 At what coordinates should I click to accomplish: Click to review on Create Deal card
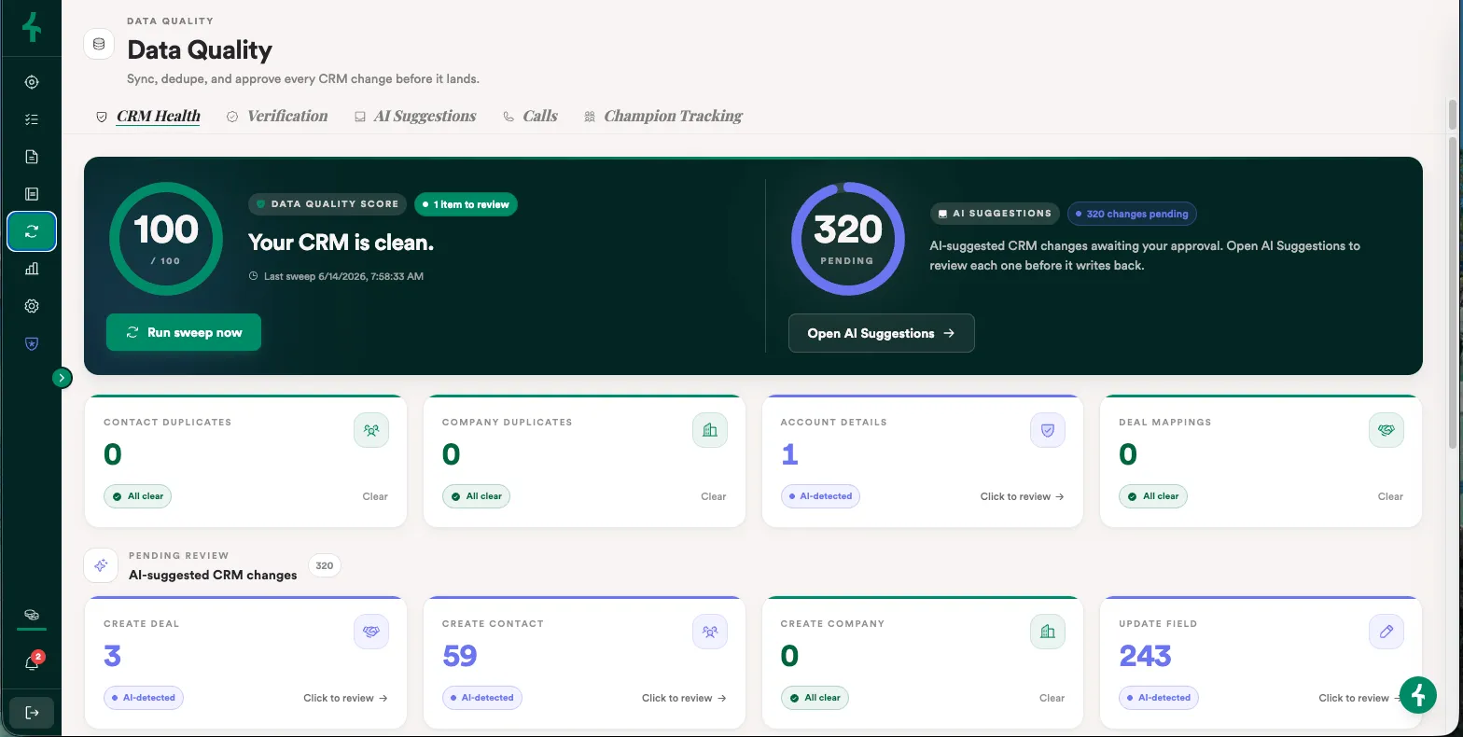pyautogui.click(x=345, y=698)
